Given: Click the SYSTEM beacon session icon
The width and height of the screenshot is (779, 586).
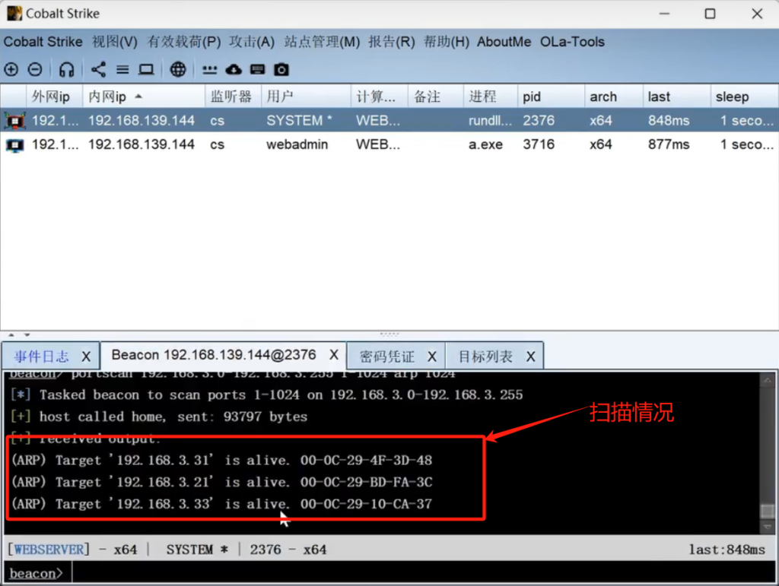Looking at the screenshot, I should pos(15,121).
